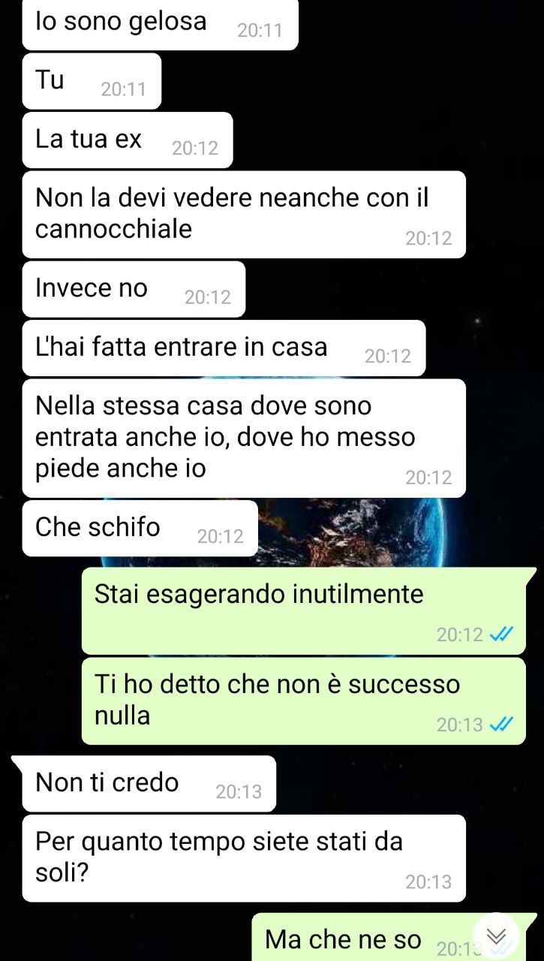Tap sent message 'Ti ho detto che non è successo nulla'
The height and width of the screenshot is (961, 544).
coord(303,701)
